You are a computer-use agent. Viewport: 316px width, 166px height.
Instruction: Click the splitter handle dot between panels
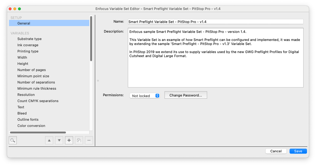click(98, 81)
